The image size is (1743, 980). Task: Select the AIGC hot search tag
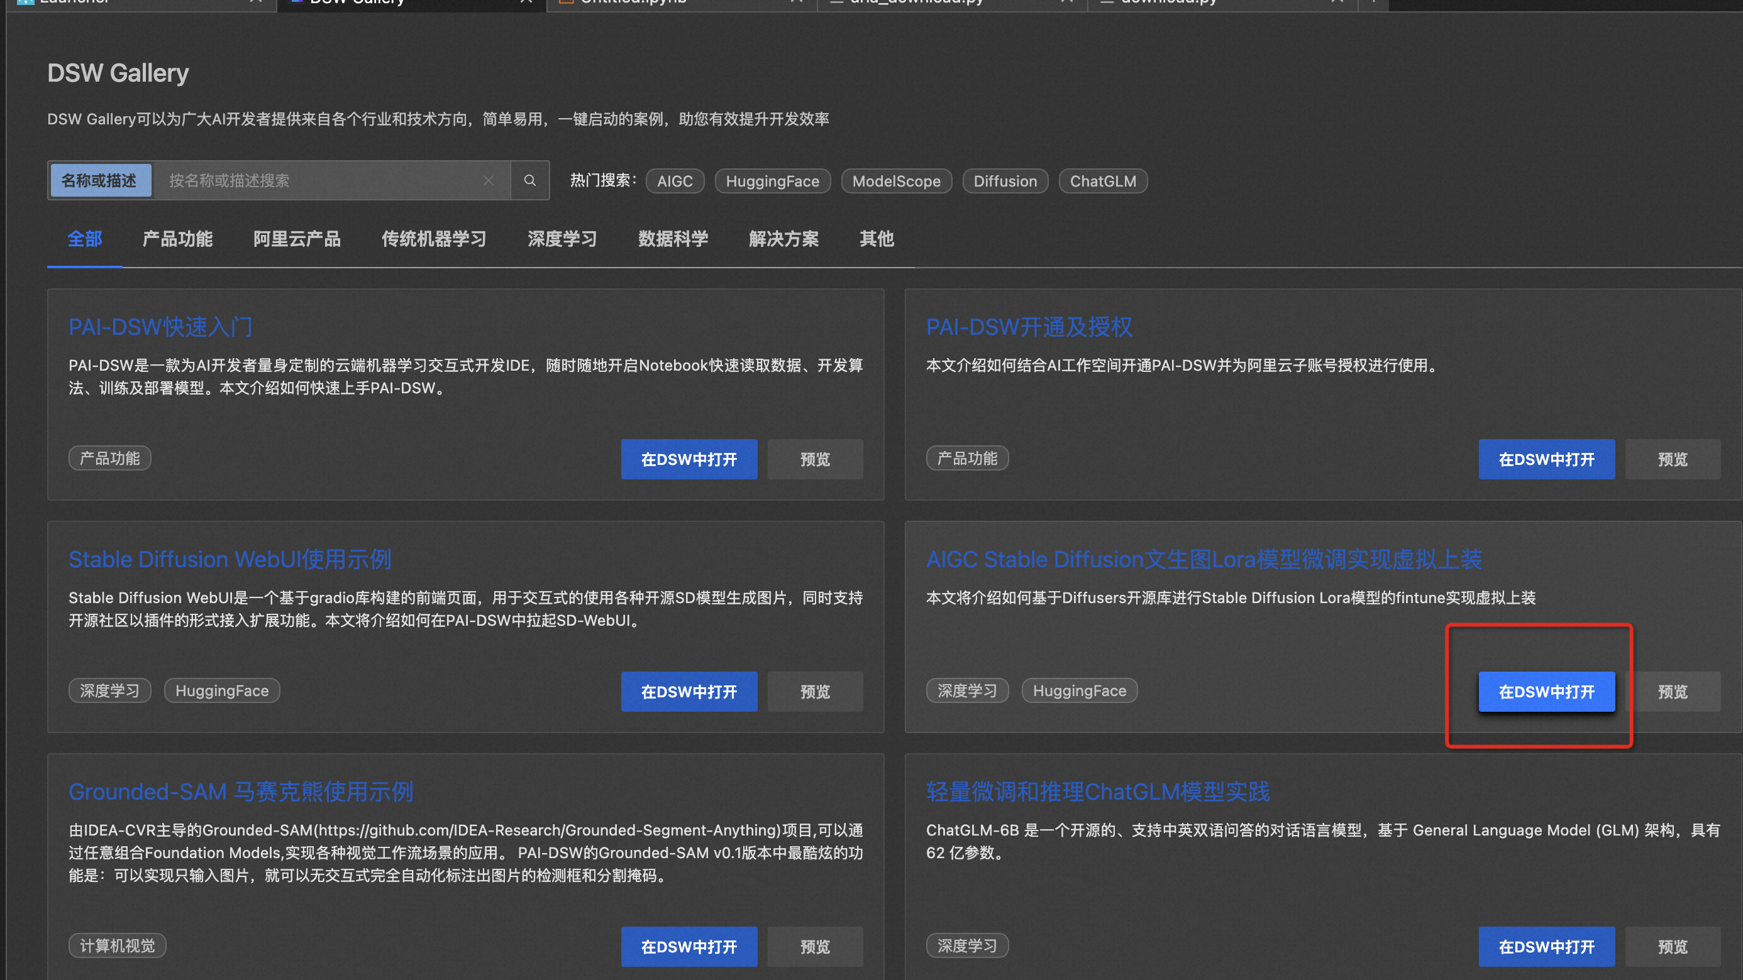click(x=675, y=181)
